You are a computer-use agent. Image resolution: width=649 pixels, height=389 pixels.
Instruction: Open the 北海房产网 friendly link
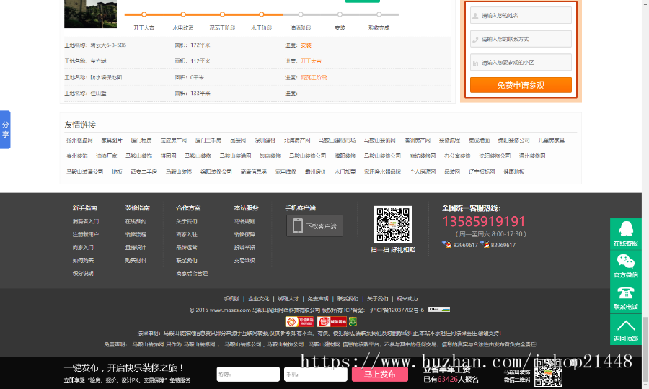(x=297, y=140)
